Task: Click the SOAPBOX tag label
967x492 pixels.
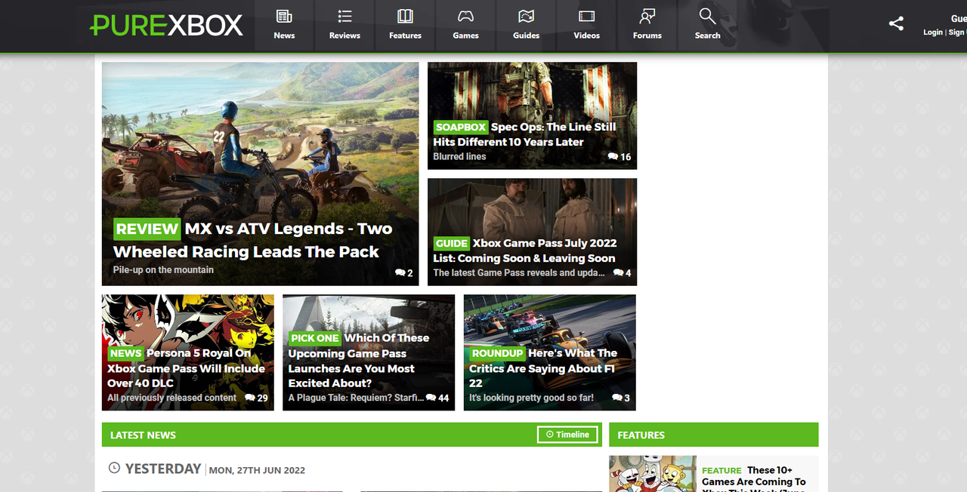Action: click(x=461, y=128)
